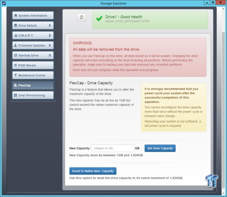Click the scrollbar down arrow
The image size is (227, 197).
tap(223, 193)
